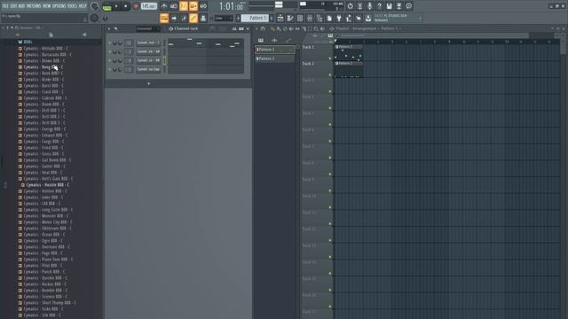Click the step edit mode icon
568x319 pixels.
pyautogui.click(x=184, y=18)
